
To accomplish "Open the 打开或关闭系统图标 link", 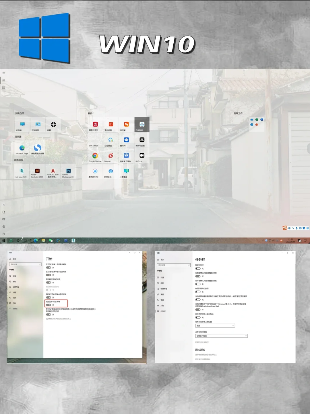I will click(203, 359).
